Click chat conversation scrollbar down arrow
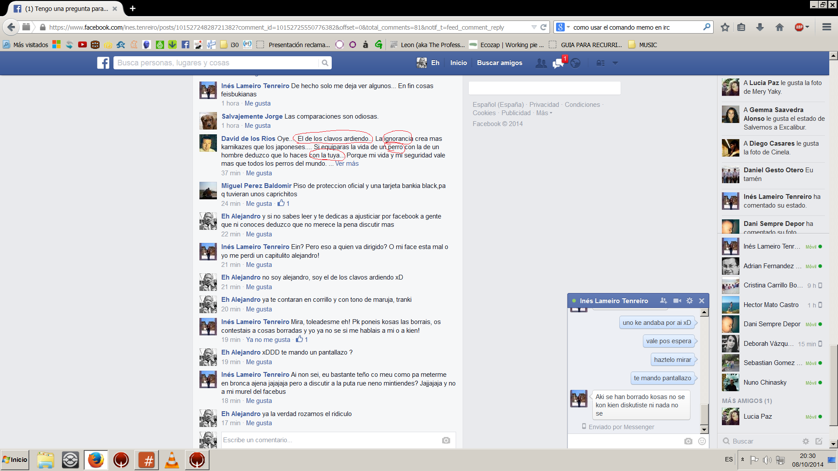Screen dimensions: 838x471 704,430
